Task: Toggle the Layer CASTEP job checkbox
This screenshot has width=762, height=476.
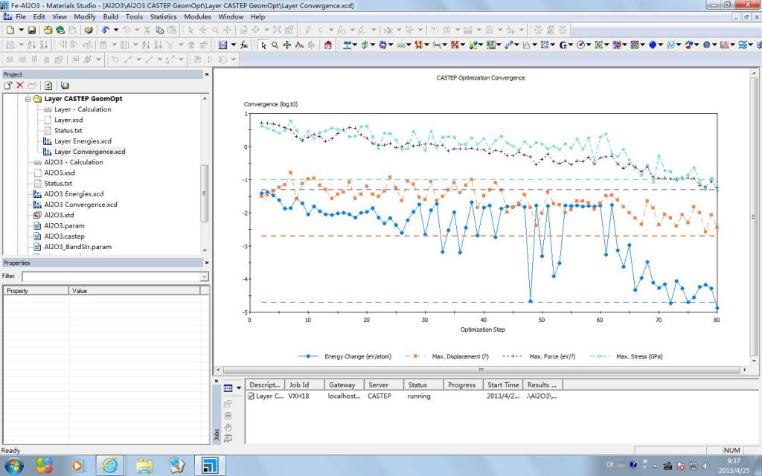Action: (x=252, y=396)
